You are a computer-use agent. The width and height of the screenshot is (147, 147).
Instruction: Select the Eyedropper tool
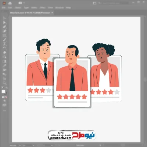click(x=4, y=66)
